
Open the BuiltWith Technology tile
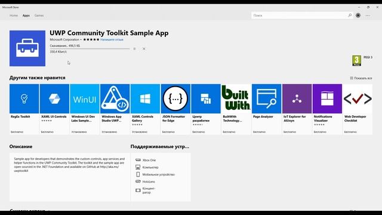coord(236,109)
